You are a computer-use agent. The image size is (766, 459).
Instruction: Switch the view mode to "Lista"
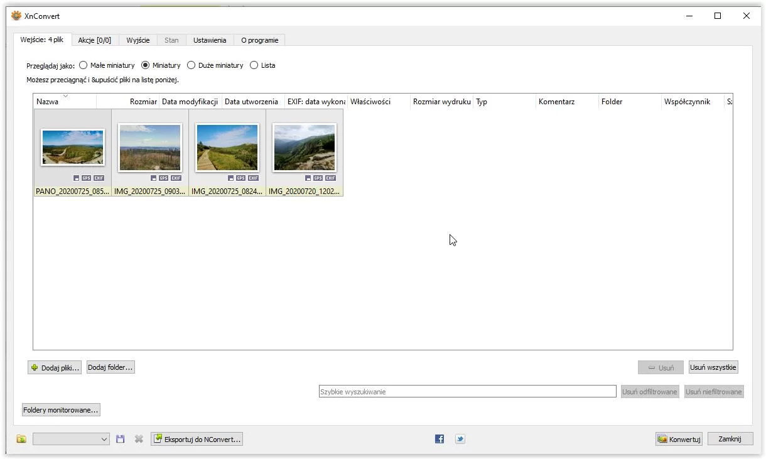(254, 65)
